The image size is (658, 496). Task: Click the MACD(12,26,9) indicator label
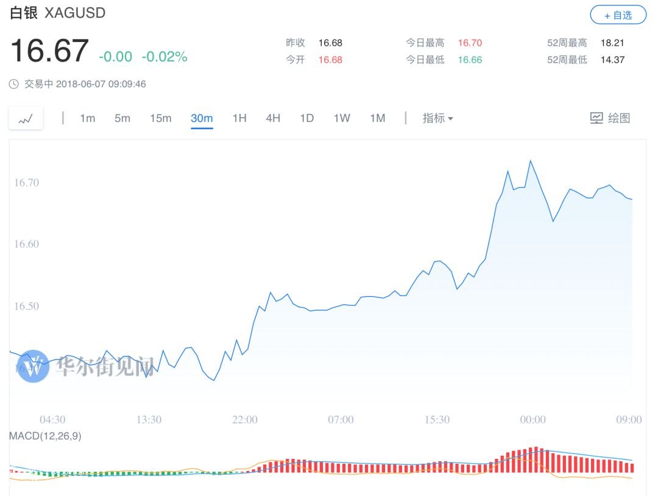click(x=45, y=436)
